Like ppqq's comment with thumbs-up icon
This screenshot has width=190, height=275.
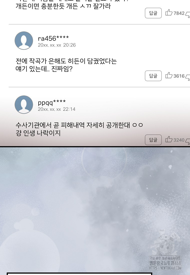(x=169, y=139)
